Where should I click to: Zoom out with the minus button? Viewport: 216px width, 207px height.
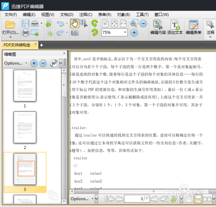[143, 23]
